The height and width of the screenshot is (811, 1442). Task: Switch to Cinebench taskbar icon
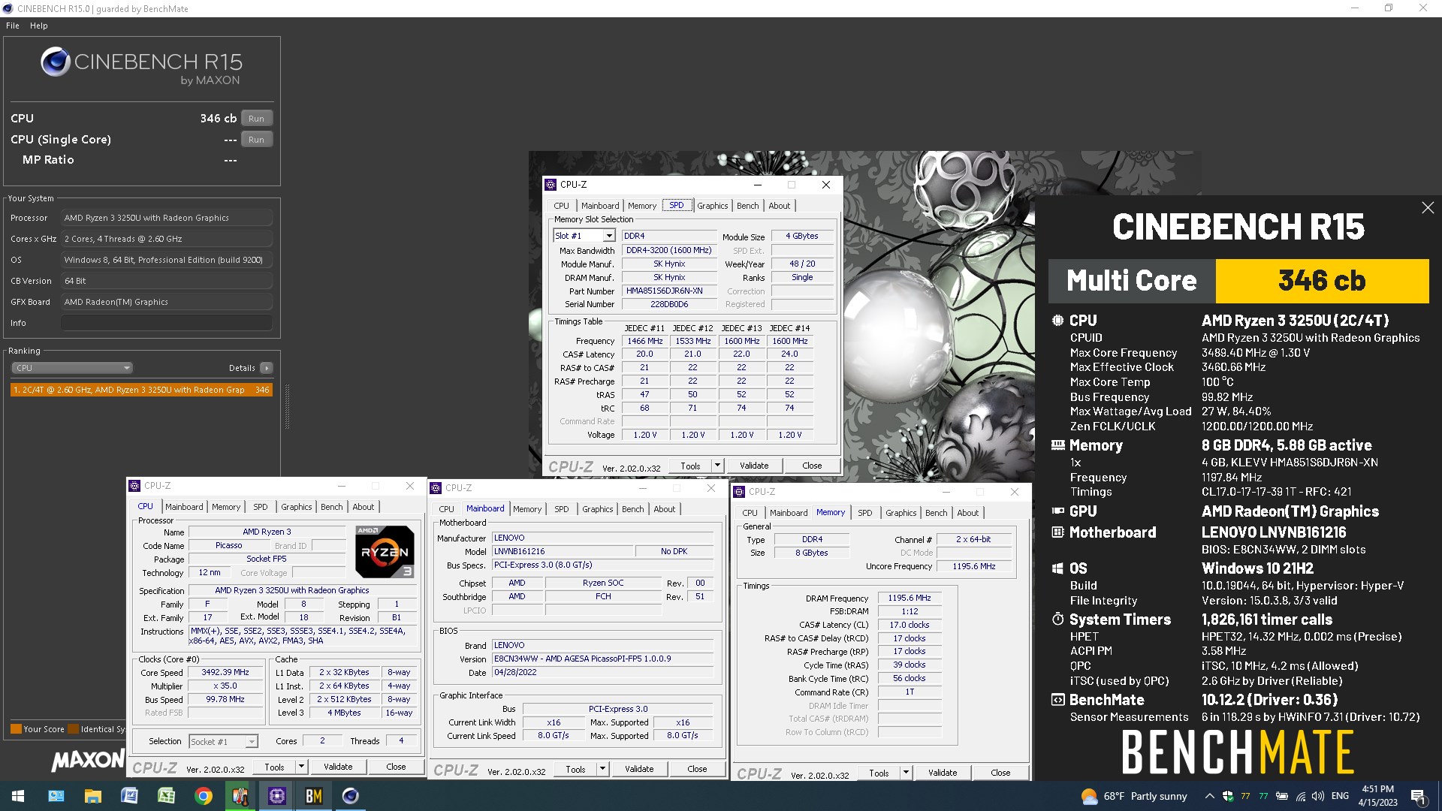[350, 796]
